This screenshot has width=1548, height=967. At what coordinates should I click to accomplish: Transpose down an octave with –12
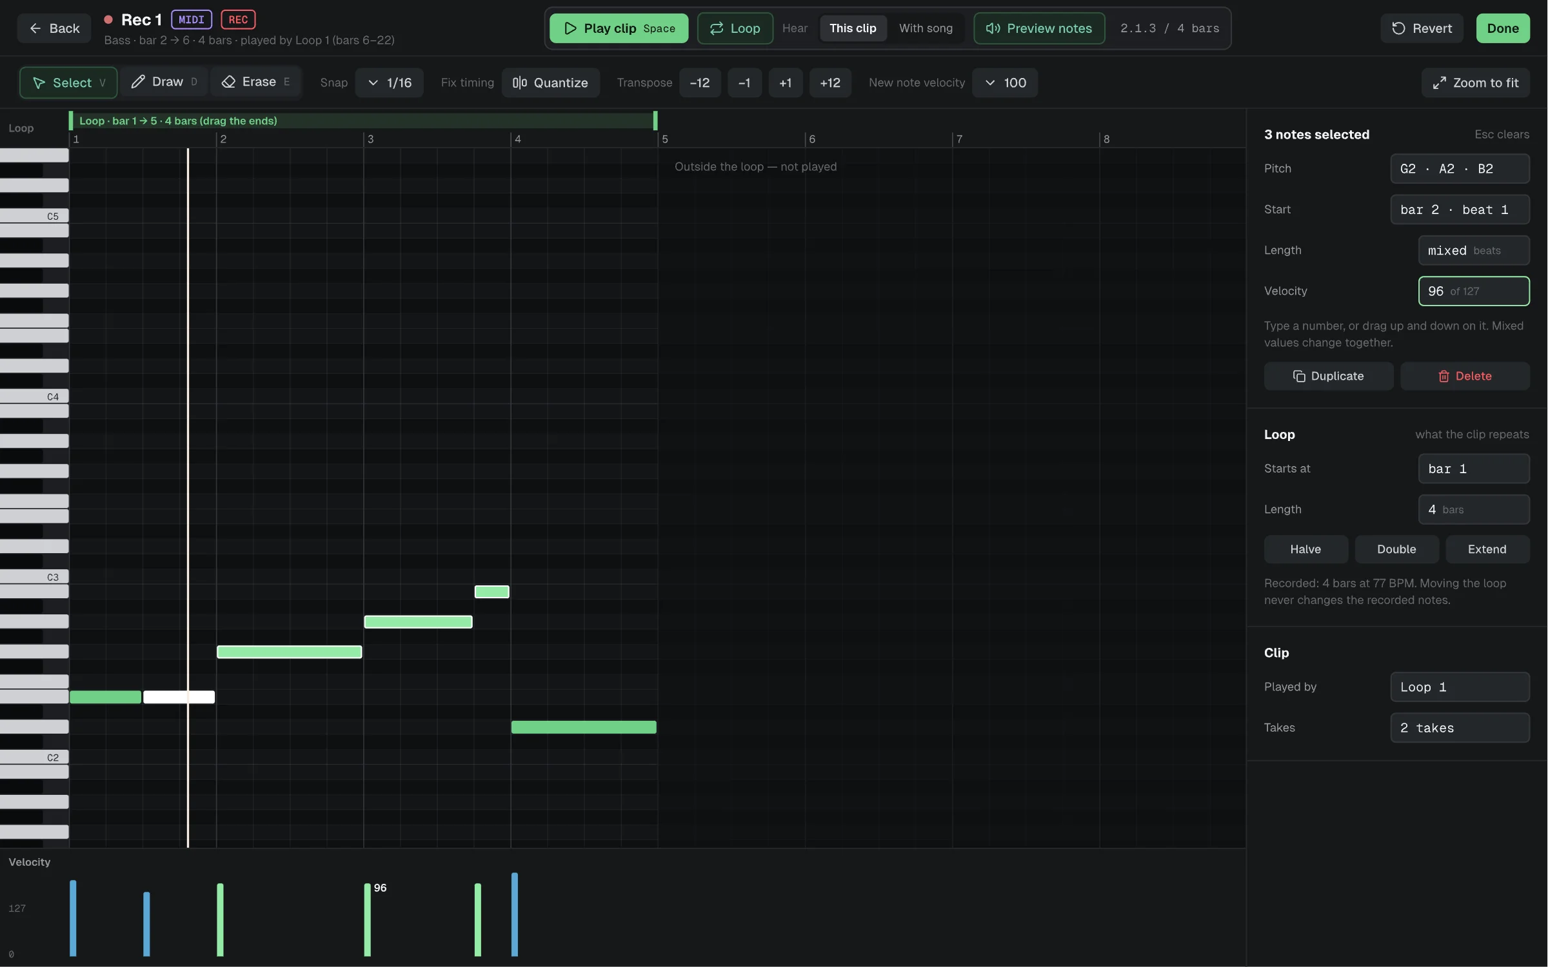(x=700, y=83)
